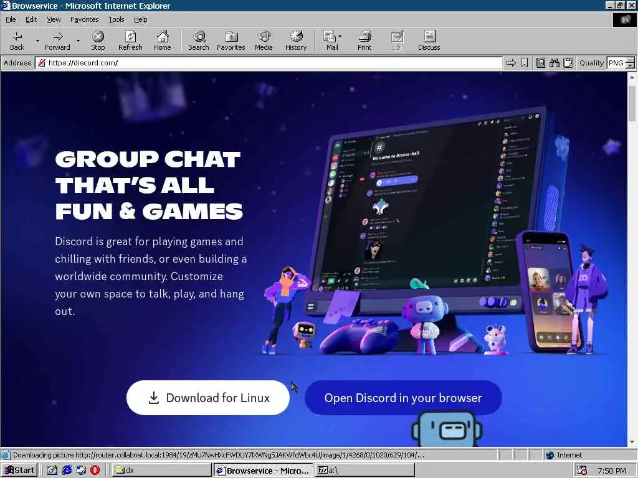Click the desktop icon before Opera in quick launch
This screenshot has height=478, width=638.
tap(81, 471)
